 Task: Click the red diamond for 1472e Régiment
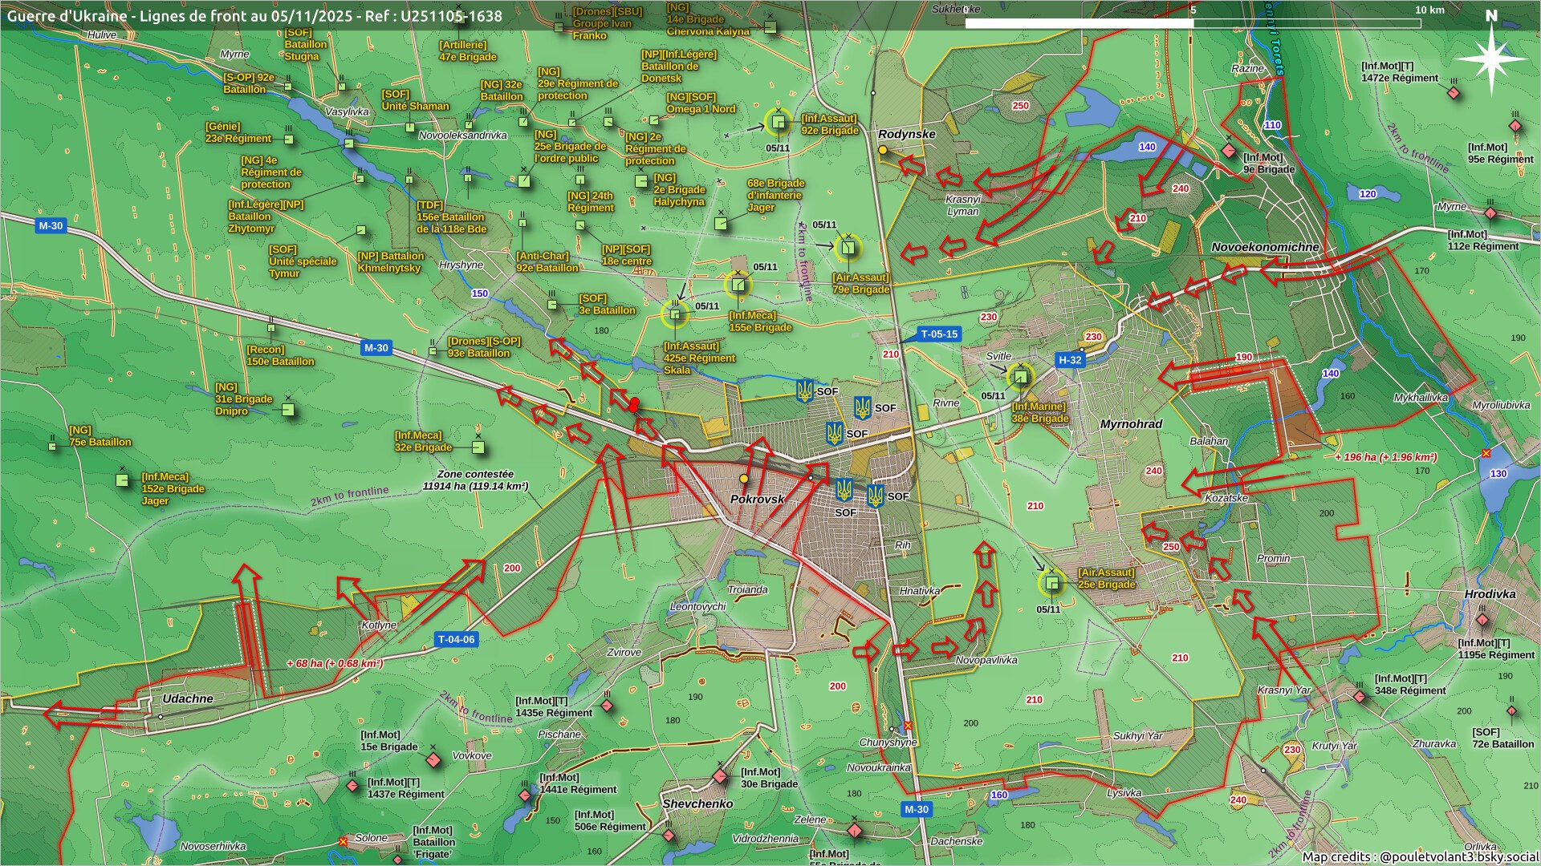tap(1453, 93)
